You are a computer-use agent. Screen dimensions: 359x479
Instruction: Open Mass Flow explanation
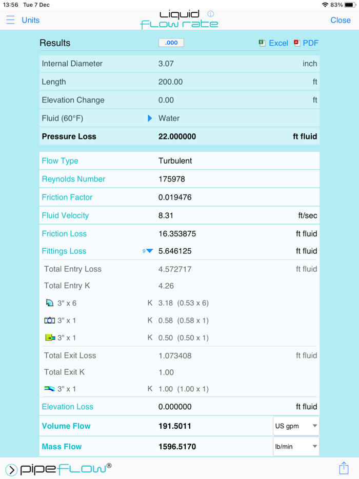(62, 447)
